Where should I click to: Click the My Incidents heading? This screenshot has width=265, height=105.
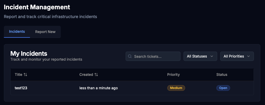pyautogui.click(x=29, y=53)
